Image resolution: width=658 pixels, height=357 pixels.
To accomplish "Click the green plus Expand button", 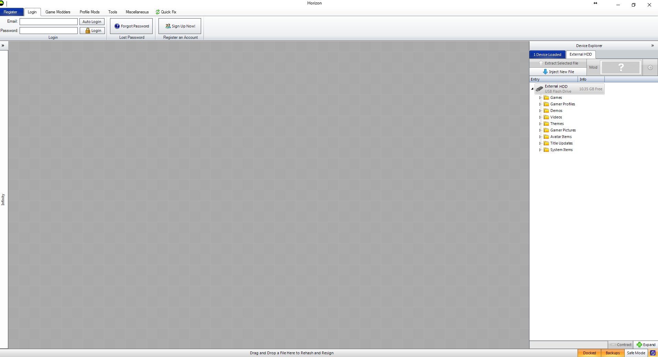I will click(x=646, y=345).
